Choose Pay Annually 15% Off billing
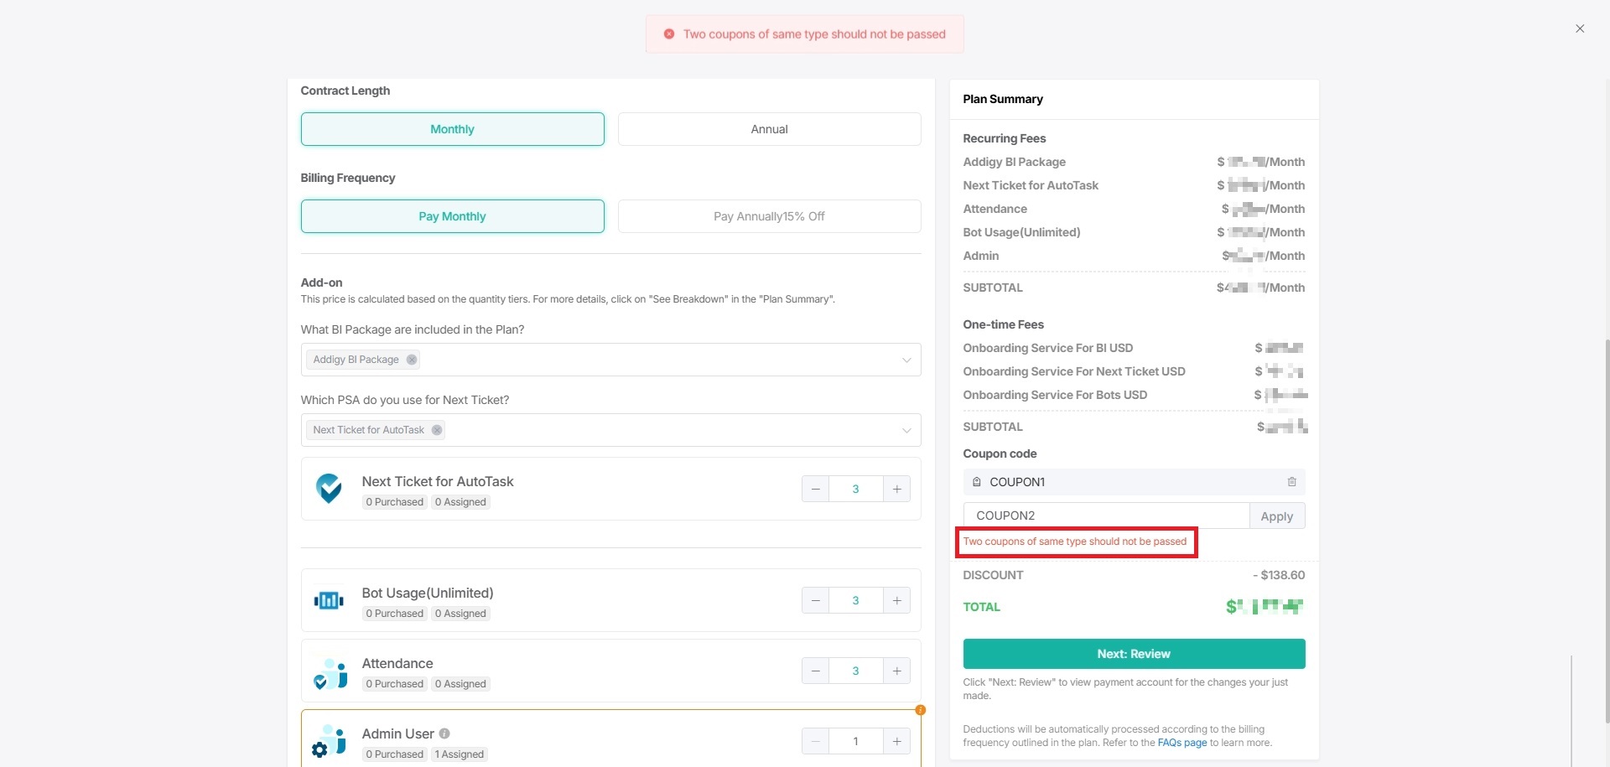Image resolution: width=1610 pixels, height=767 pixels. coord(769,216)
